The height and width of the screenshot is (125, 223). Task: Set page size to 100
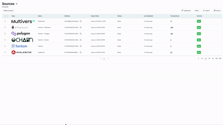click(217, 58)
